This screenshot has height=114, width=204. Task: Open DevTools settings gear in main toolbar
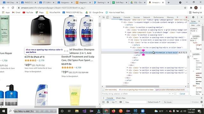click(193, 17)
